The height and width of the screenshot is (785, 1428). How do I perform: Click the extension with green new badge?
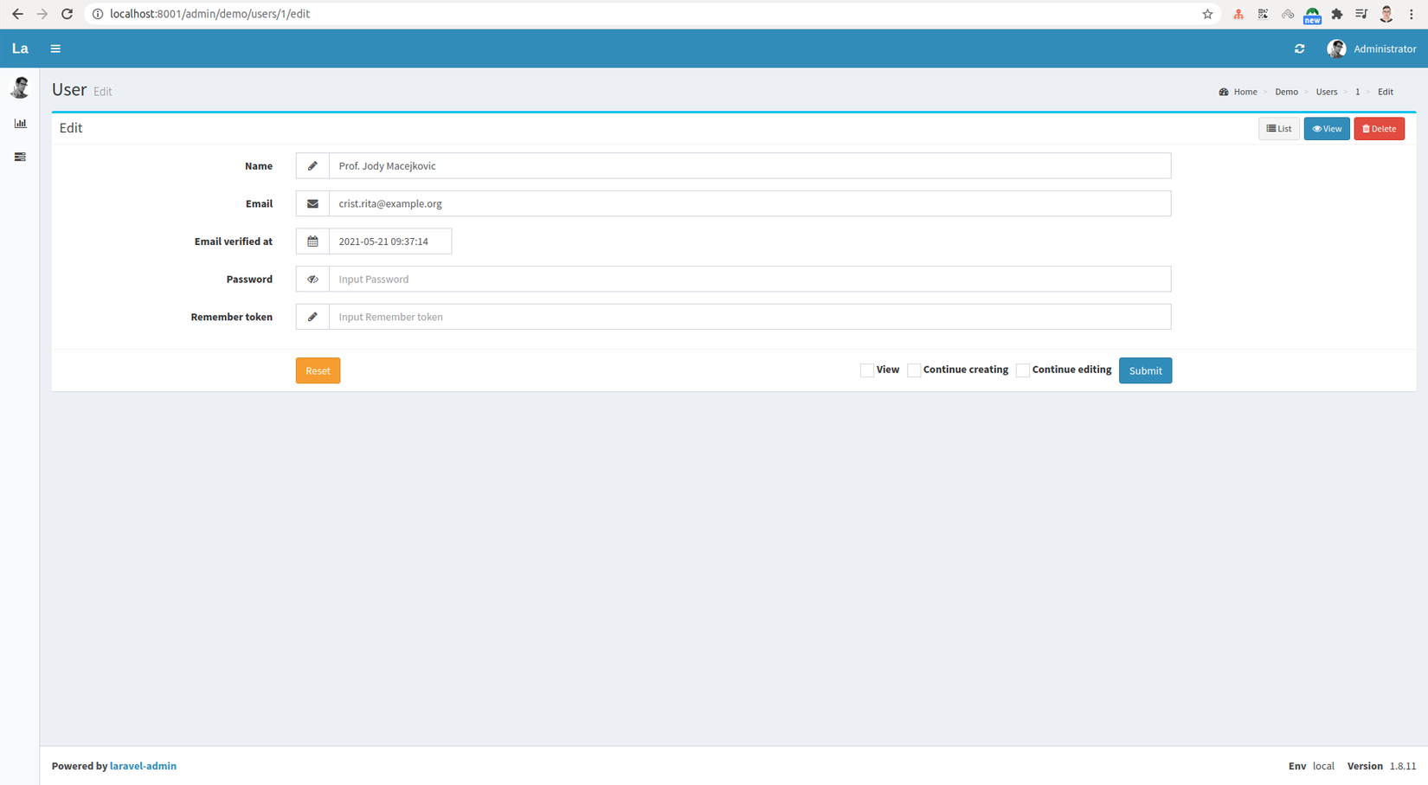[1312, 15]
